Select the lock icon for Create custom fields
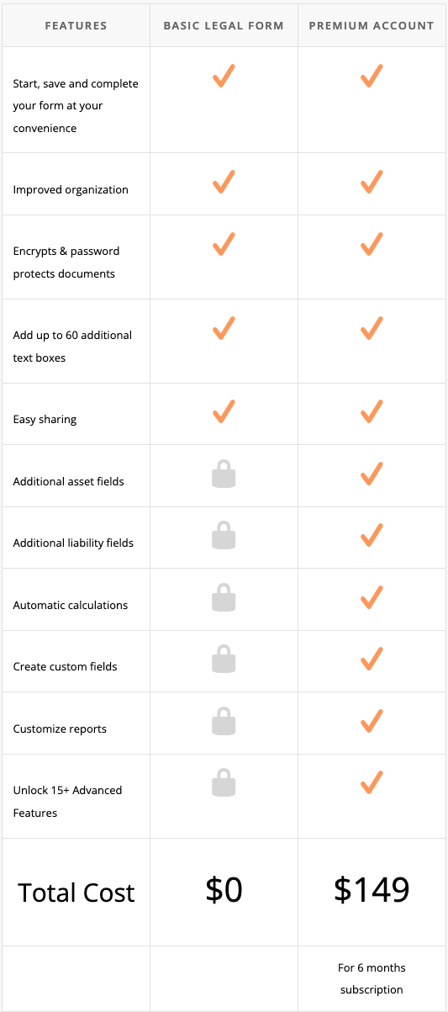Screen dimensions: 448x1012 click(224, 659)
